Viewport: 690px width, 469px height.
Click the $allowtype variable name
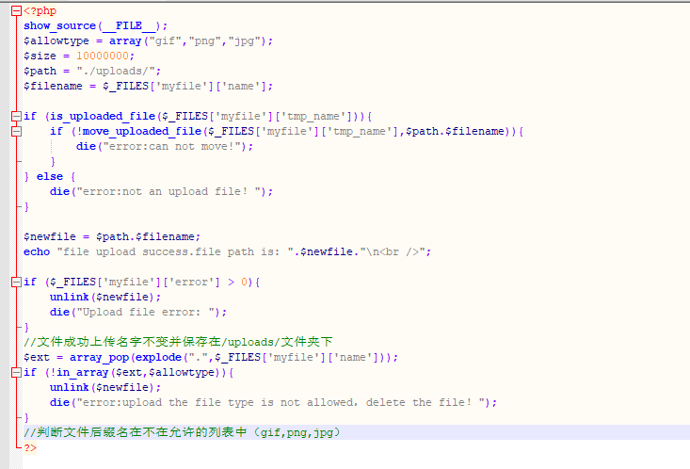(x=56, y=40)
